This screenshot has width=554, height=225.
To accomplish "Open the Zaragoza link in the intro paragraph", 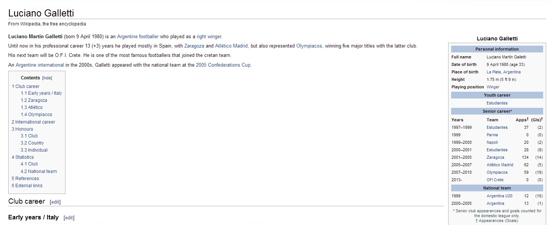I will (x=194, y=46).
